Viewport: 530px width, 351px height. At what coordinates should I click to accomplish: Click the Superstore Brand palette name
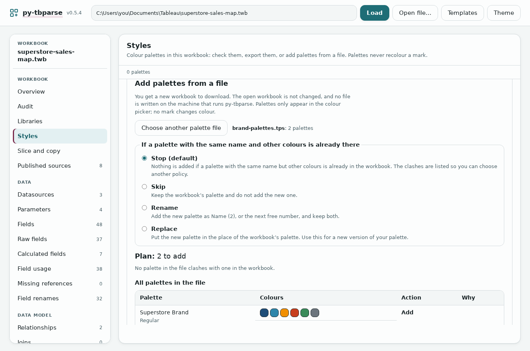164,312
